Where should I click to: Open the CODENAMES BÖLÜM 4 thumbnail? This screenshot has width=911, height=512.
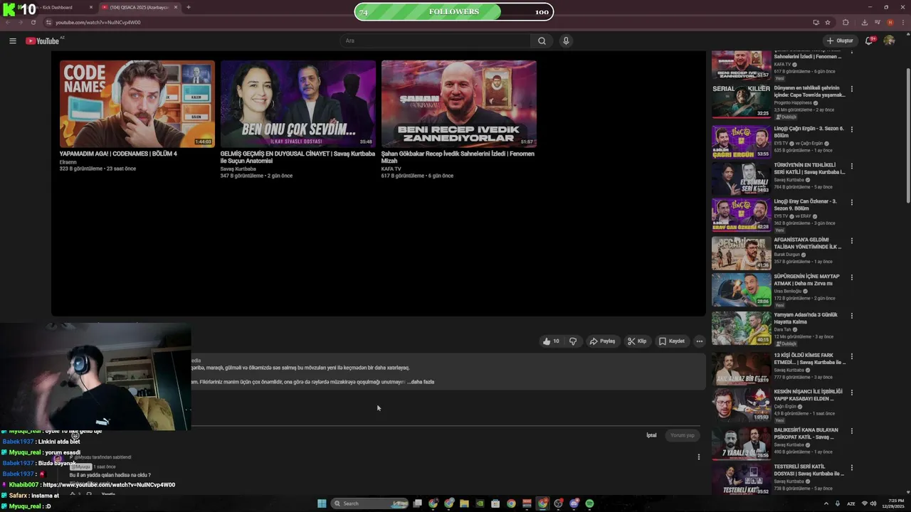pos(137,104)
